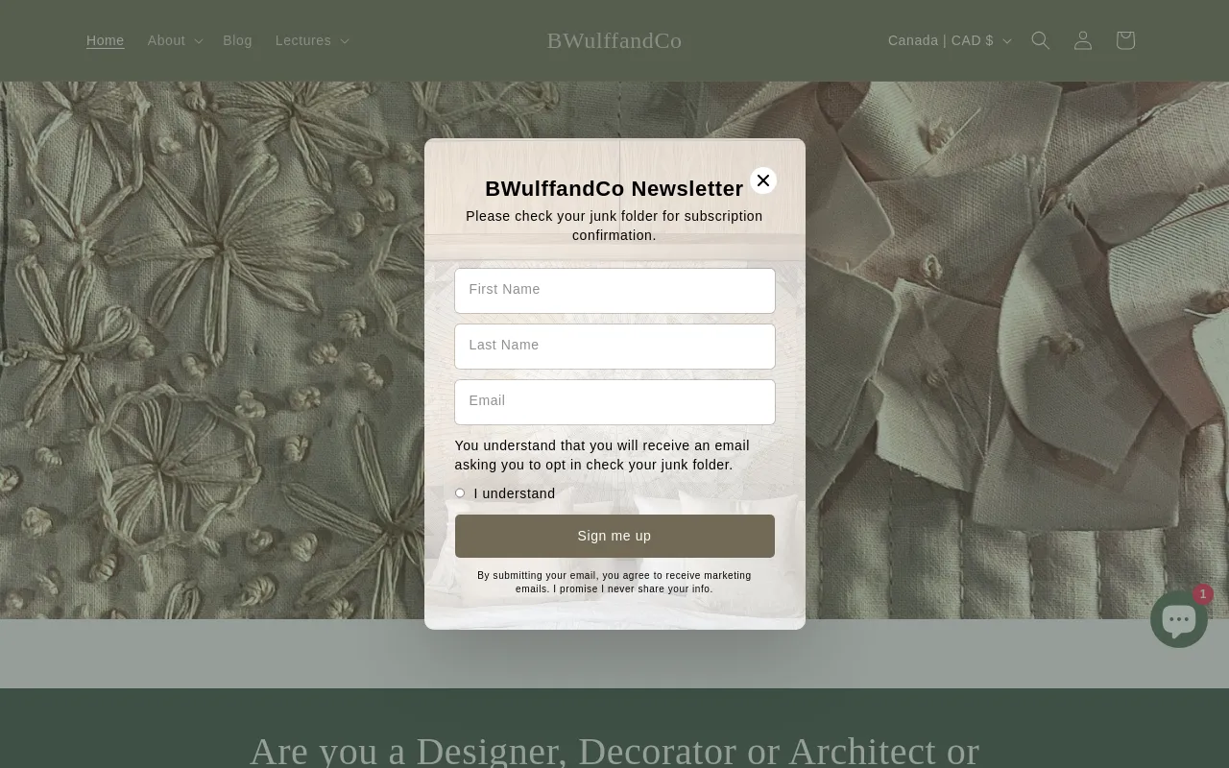
Task: Click into the Email field
Action: [x=614, y=401]
